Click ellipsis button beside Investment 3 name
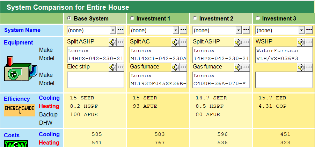Viewport: 315px width, 147px height. pyautogui.click(x=309, y=30)
